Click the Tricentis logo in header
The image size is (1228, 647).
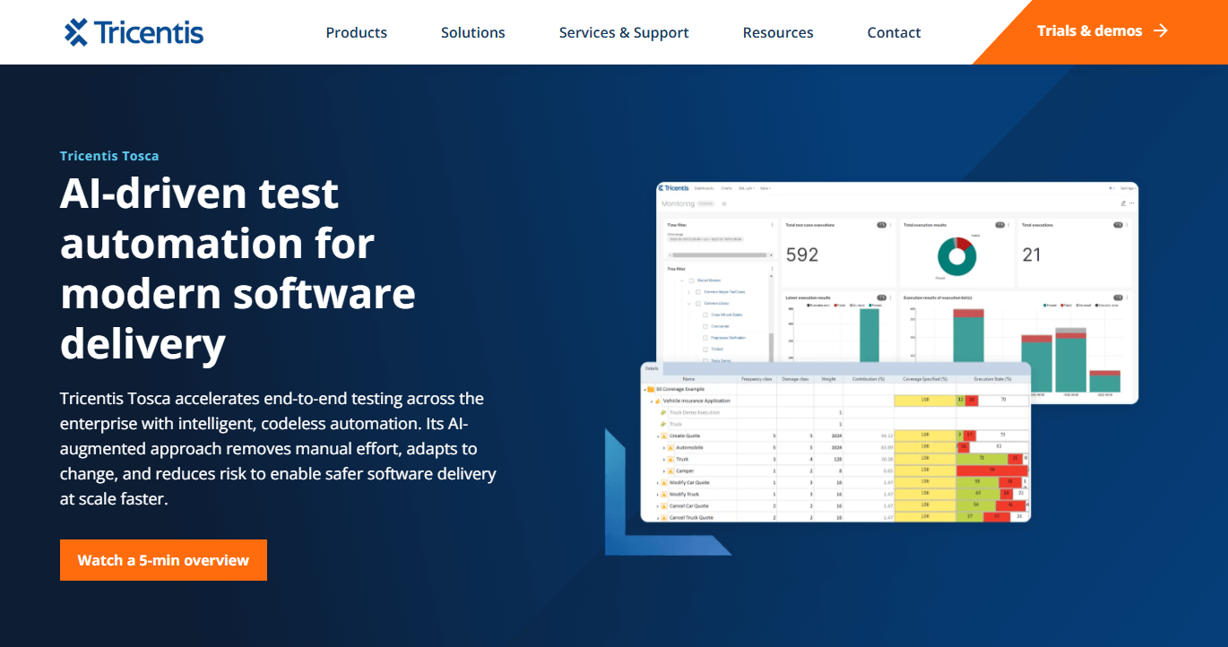(x=134, y=32)
